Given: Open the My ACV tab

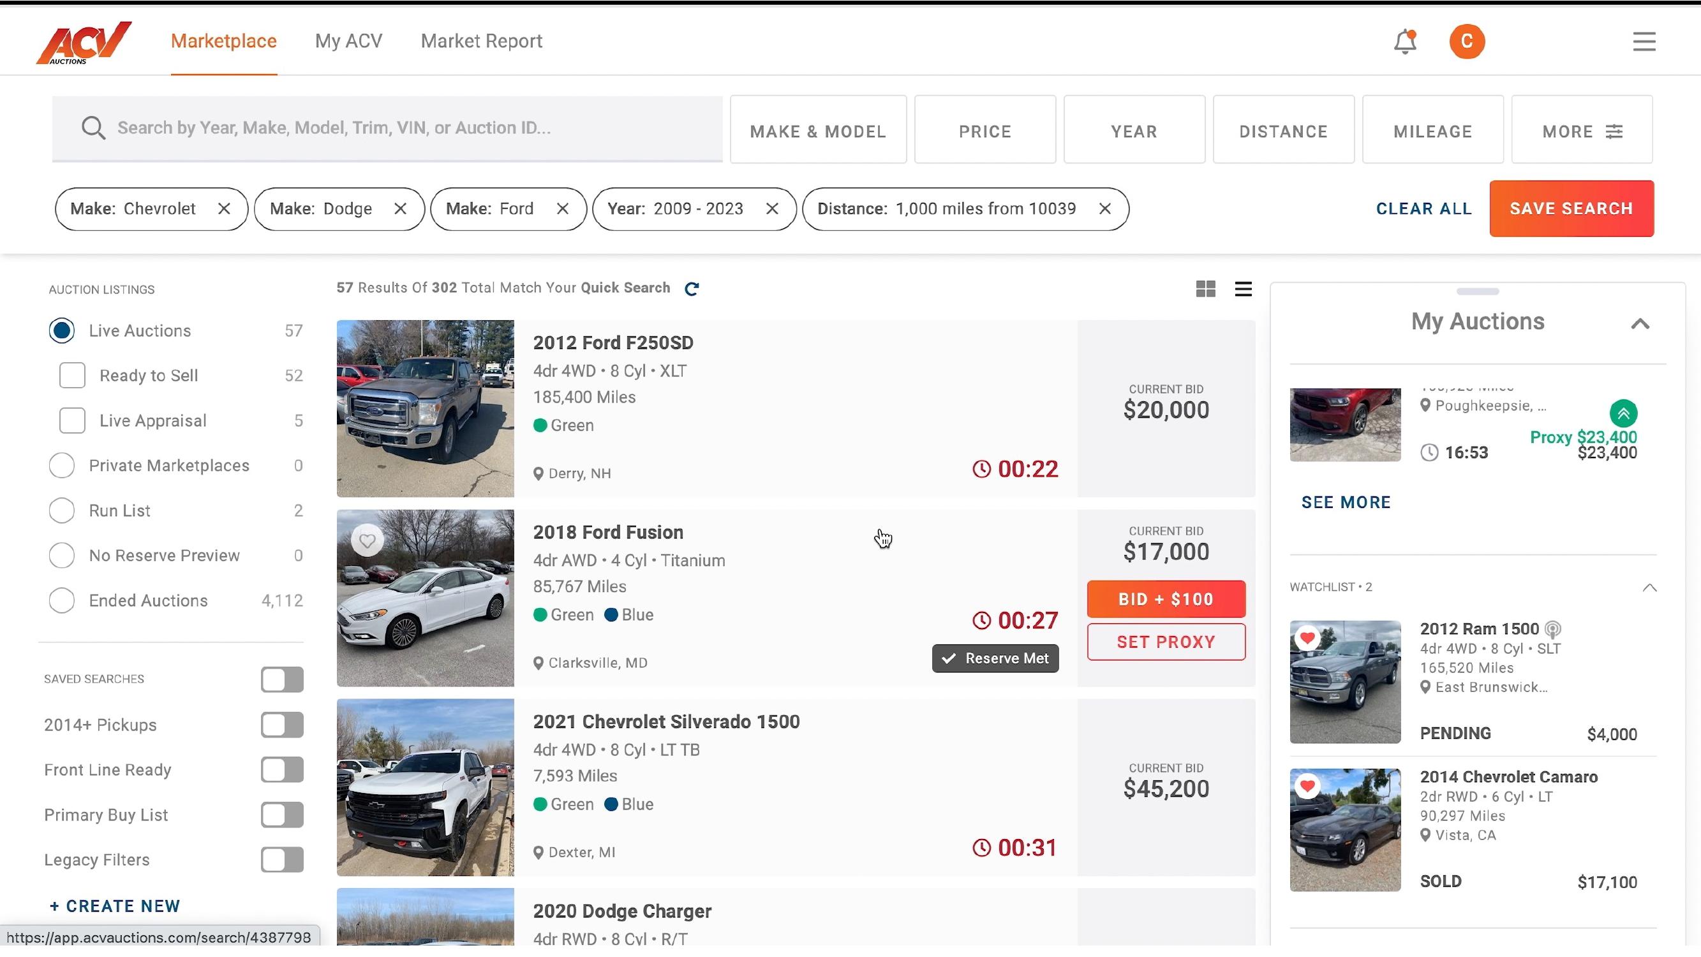Looking at the screenshot, I should coord(348,41).
